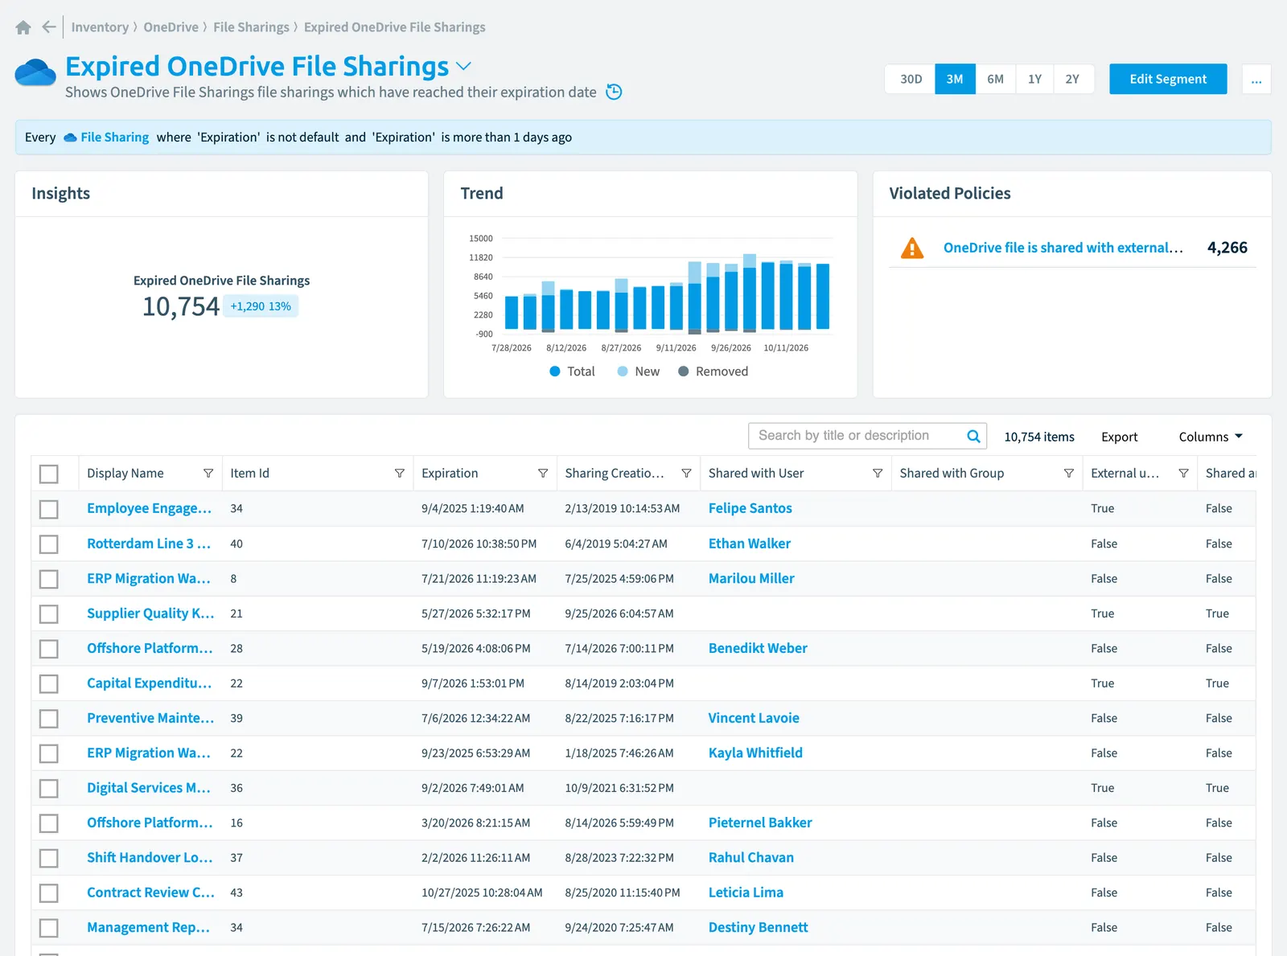
Task: Open Felipe Santos user link
Action: (x=750, y=508)
